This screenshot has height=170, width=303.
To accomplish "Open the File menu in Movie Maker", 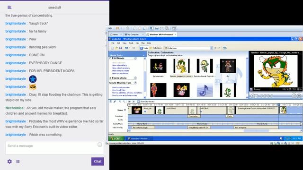I will pos(113,43).
